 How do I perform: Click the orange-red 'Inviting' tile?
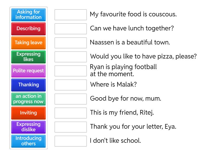pos(28,113)
